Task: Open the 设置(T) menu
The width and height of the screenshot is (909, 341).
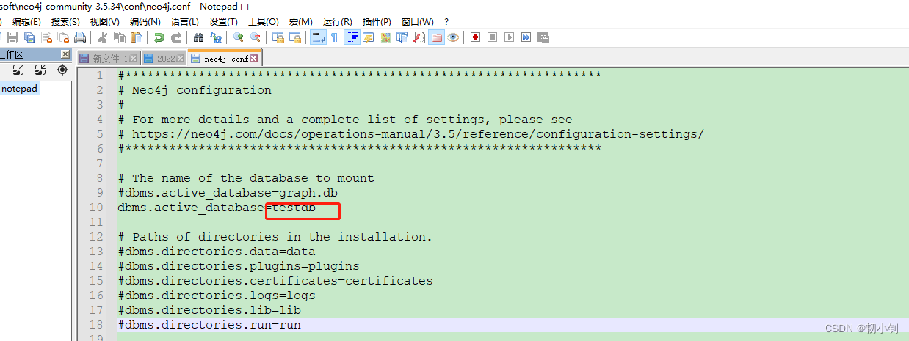Action: pyautogui.click(x=223, y=22)
